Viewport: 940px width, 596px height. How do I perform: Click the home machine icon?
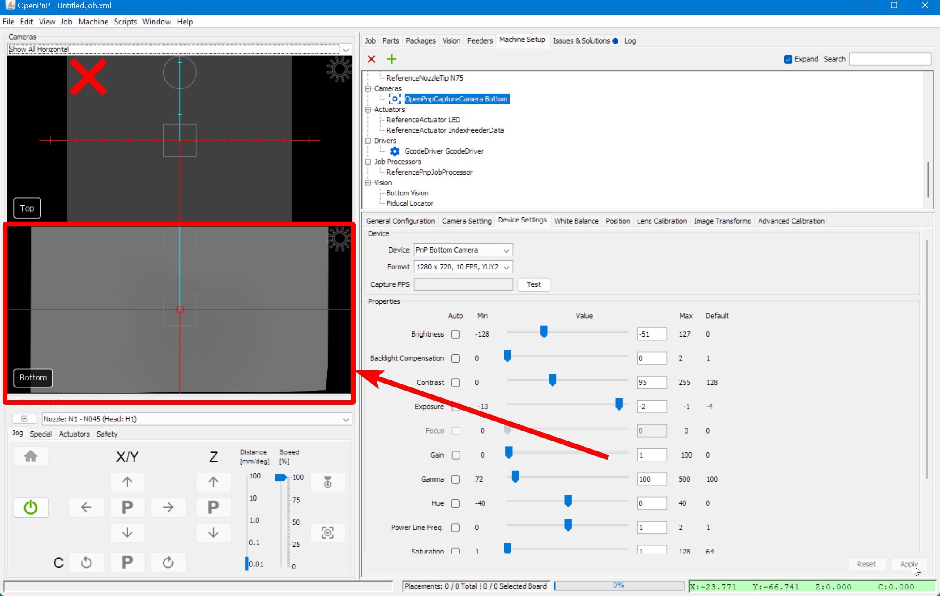tap(30, 456)
